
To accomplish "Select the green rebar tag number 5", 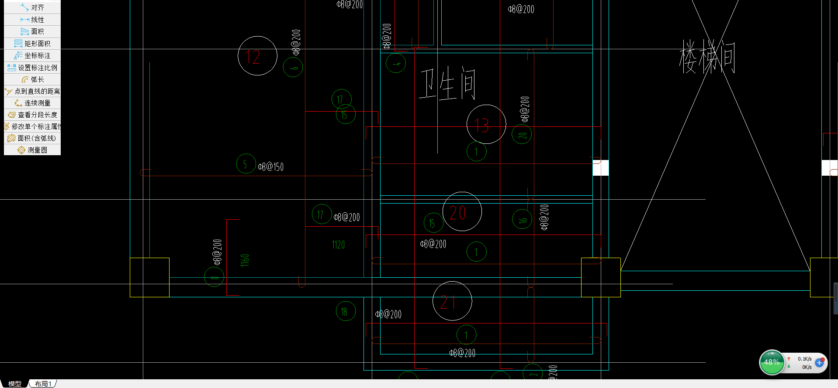I will [x=246, y=163].
